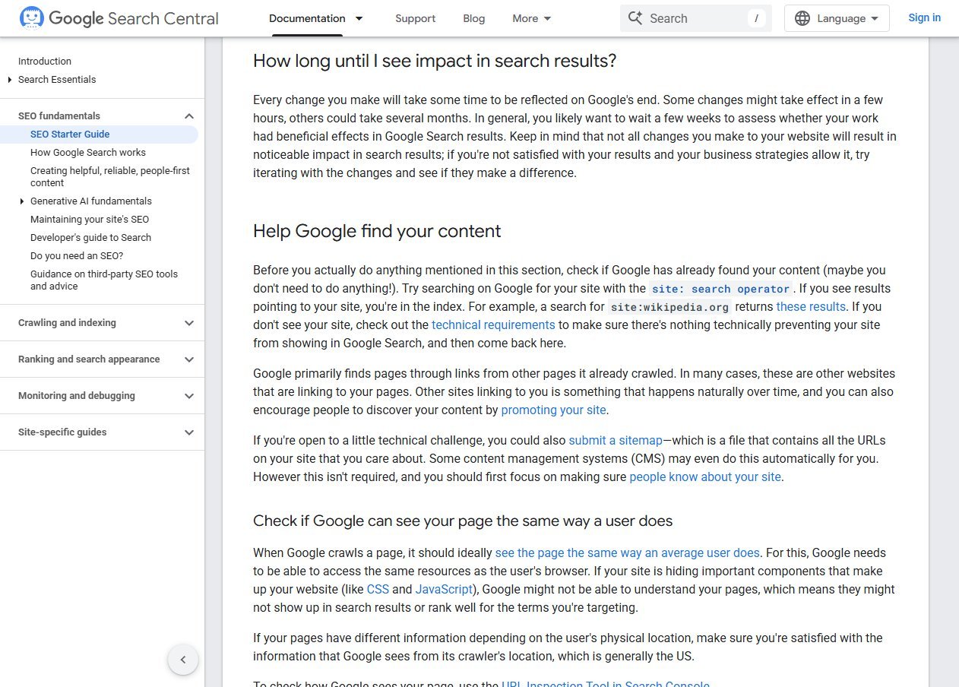
Task: Expand Monitoring and debugging section
Action: point(189,396)
